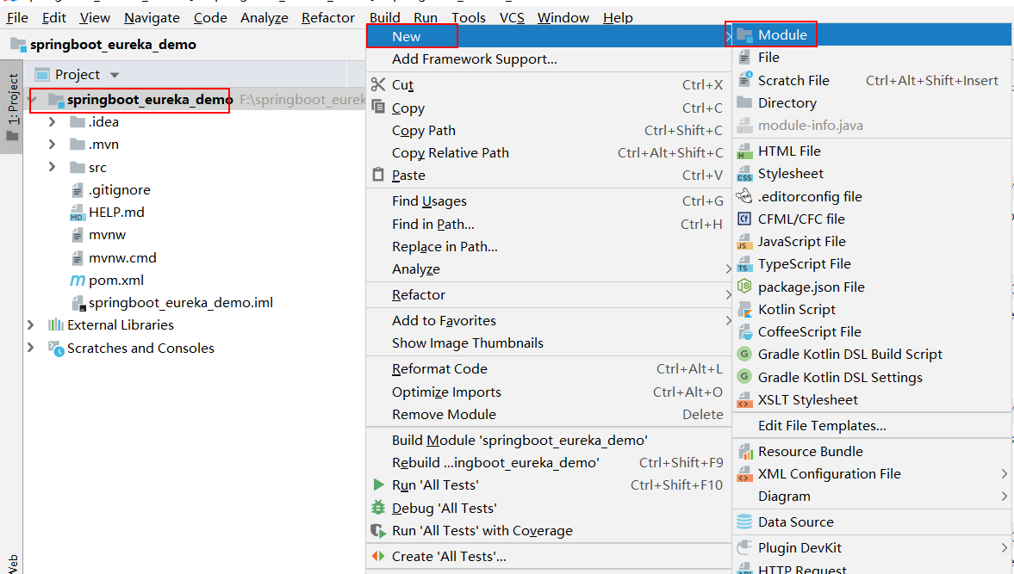1014x574 pixels.
Task: Click the Scratches and Consoles icon
Action: click(x=56, y=348)
